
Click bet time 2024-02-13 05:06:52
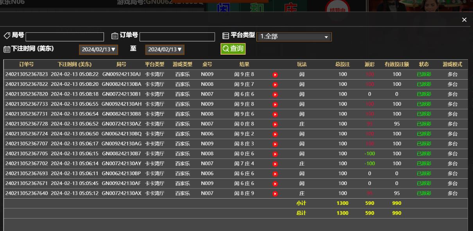point(75,124)
